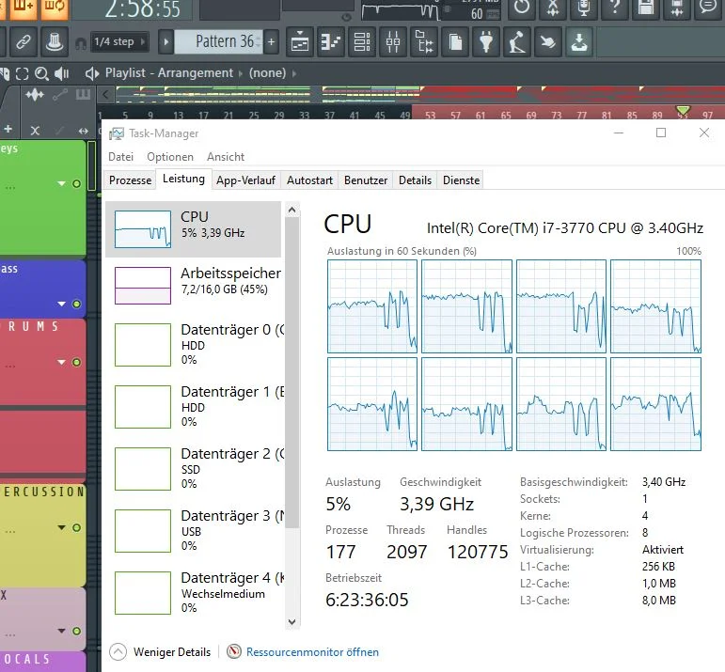725x672 pixels.
Task: Open the Optionen menu
Action: pyautogui.click(x=170, y=157)
